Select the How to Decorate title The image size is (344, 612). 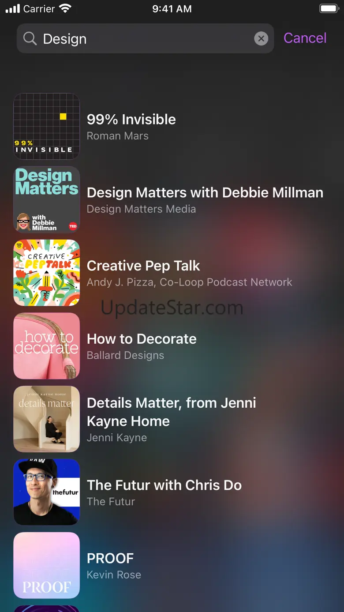pyautogui.click(x=142, y=339)
